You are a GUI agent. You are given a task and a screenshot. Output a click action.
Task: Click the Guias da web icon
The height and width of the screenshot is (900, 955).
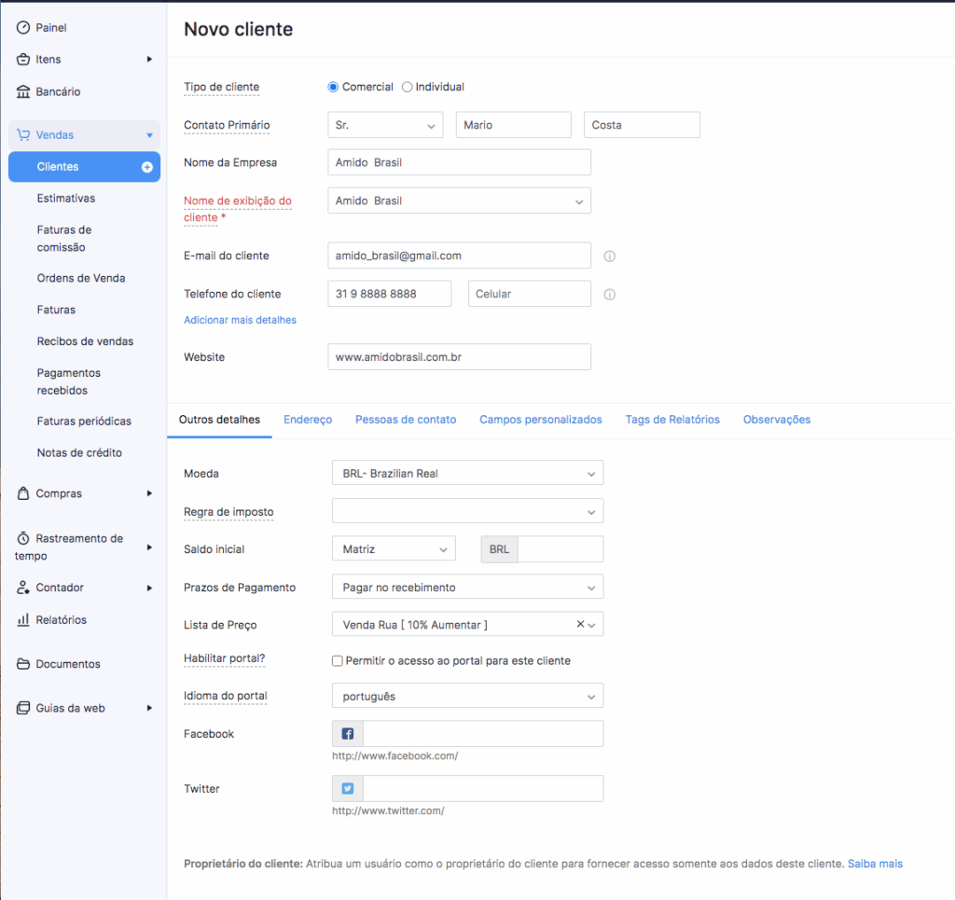point(23,708)
